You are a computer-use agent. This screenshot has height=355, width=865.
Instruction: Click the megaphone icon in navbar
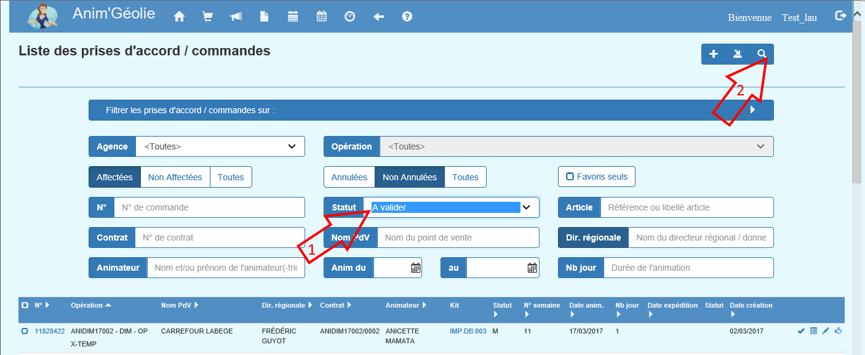236,17
